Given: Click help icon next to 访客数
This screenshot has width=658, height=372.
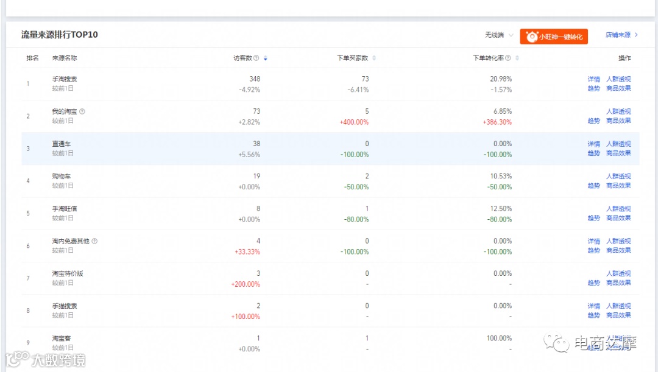Looking at the screenshot, I should point(256,58).
